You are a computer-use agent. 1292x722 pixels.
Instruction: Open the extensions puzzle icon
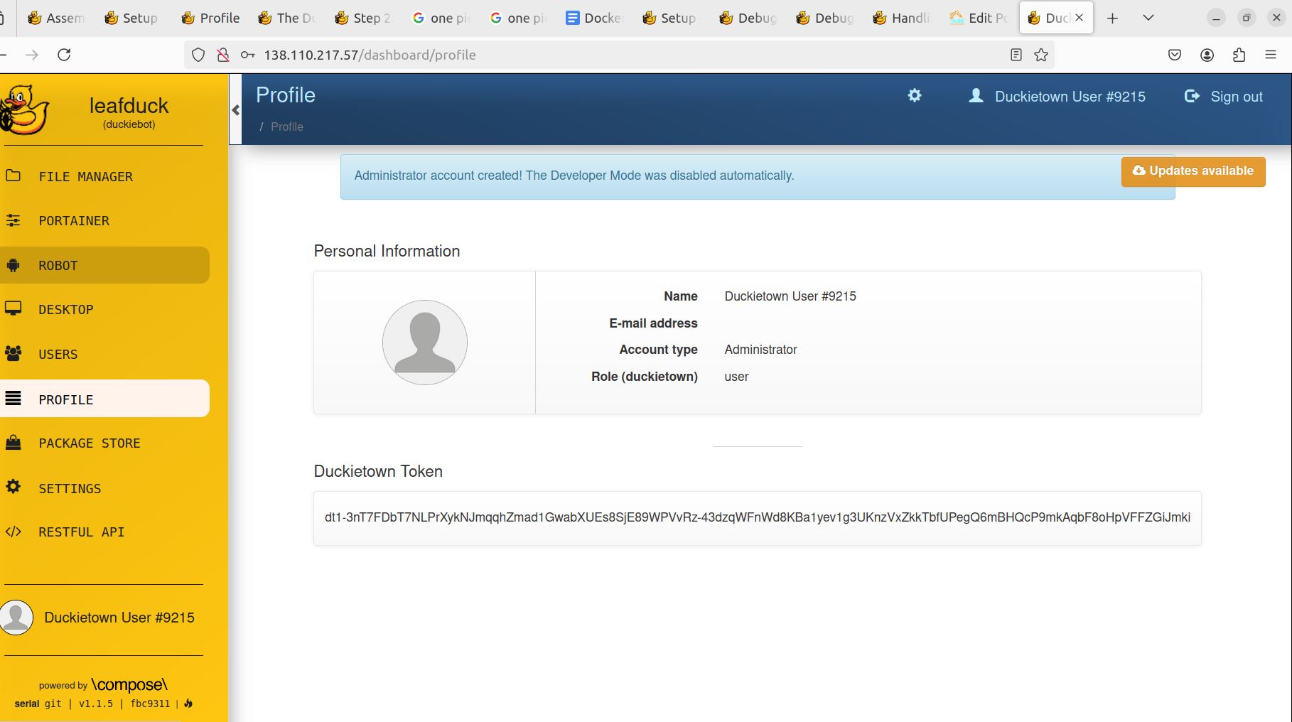point(1239,55)
